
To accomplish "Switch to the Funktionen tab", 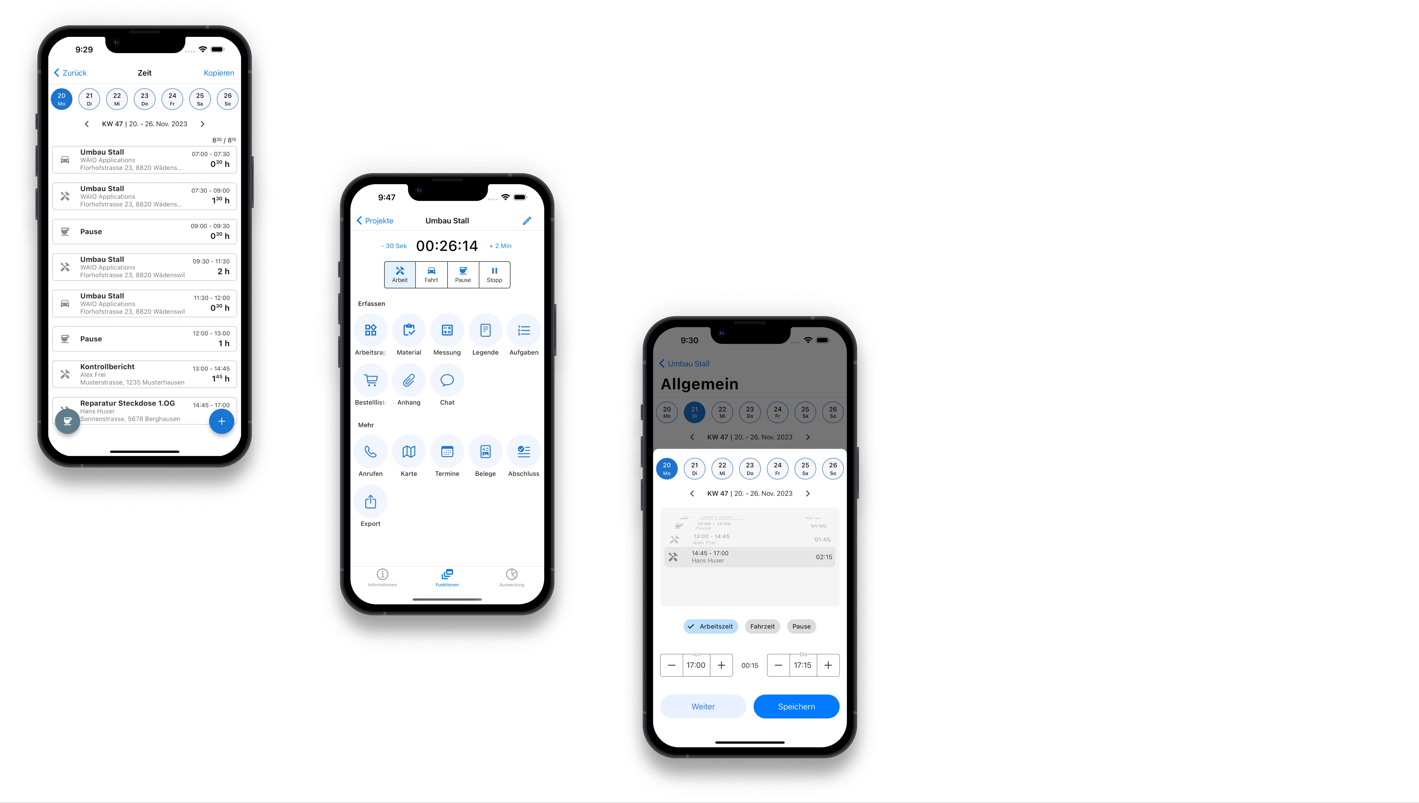I will 446,577.
